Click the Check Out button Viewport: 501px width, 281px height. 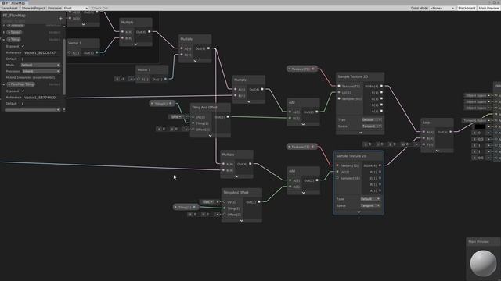pyautogui.click(x=99, y=8)
